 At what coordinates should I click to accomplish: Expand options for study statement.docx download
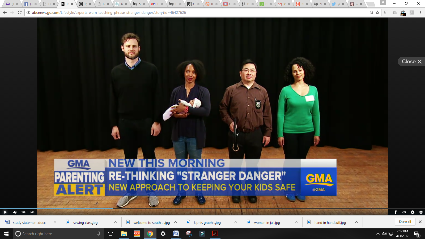[x=55, y=222]
